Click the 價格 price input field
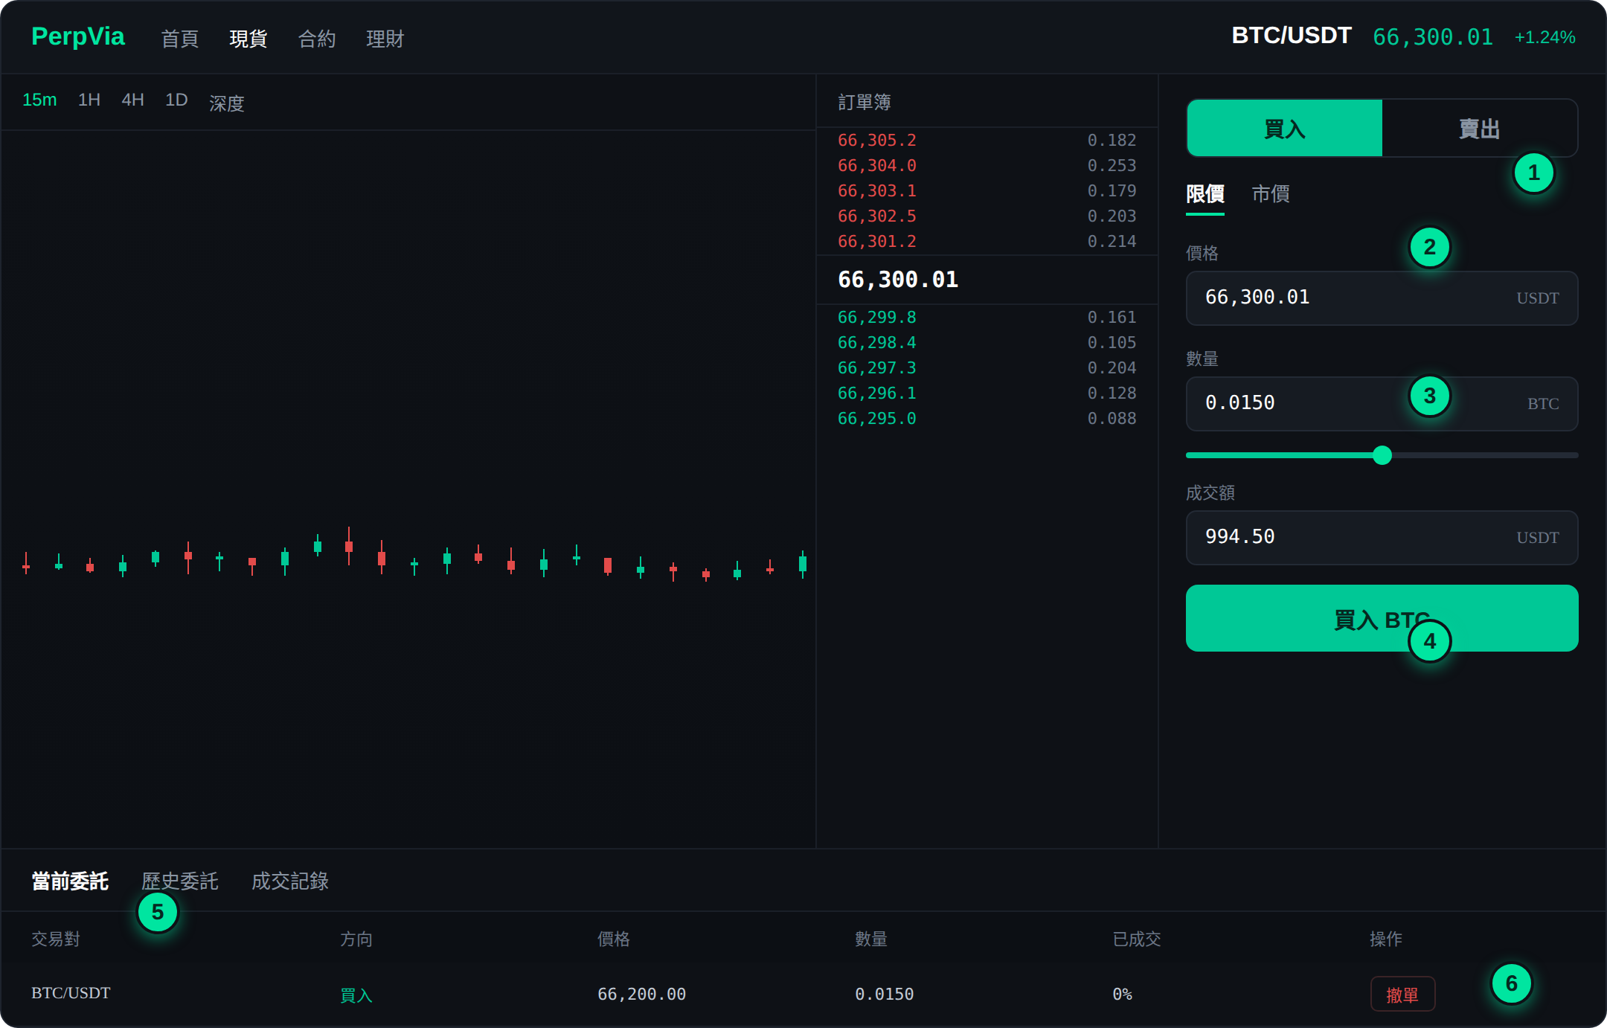1607x1028 pixels. [x=1382, y=298]
